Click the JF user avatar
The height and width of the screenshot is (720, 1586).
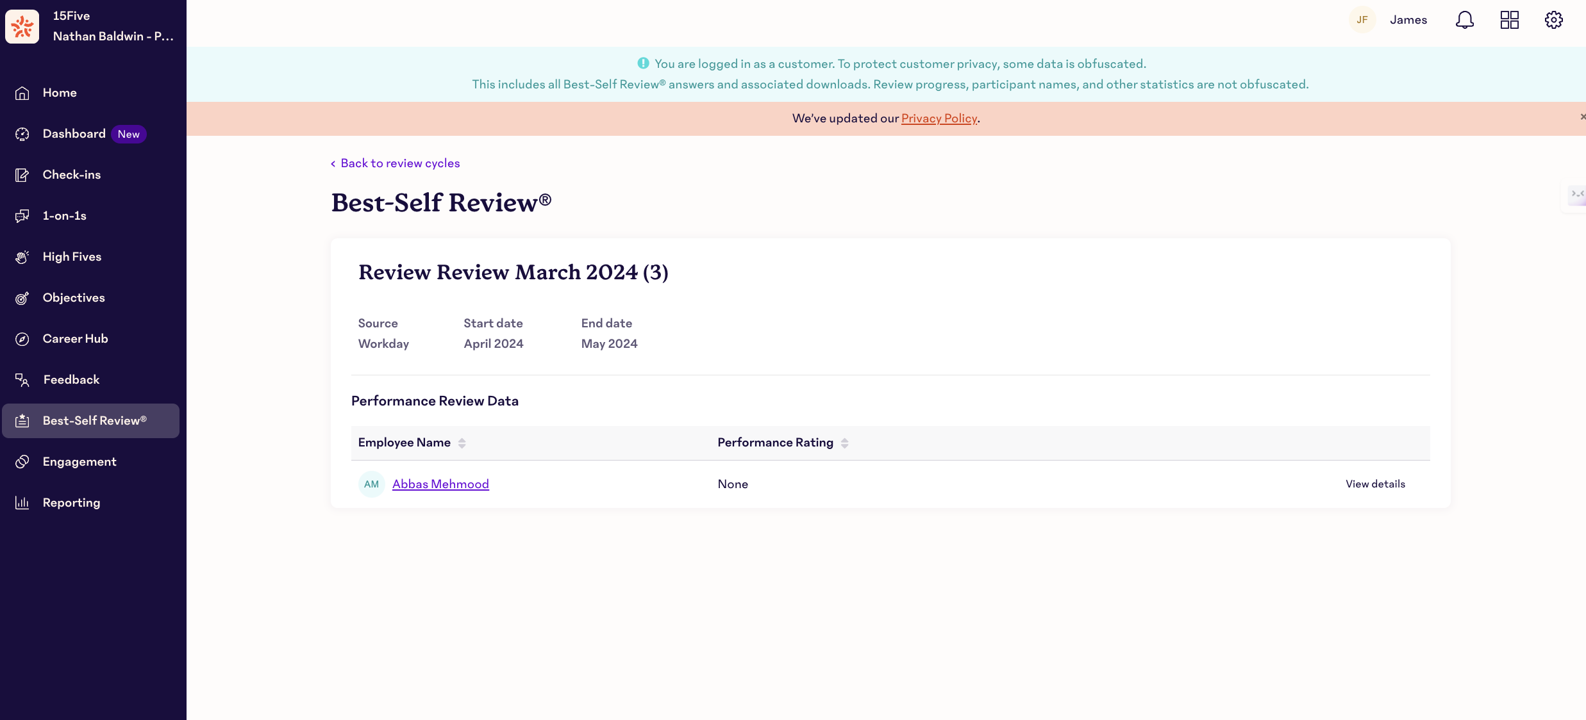pos(1362,20)
